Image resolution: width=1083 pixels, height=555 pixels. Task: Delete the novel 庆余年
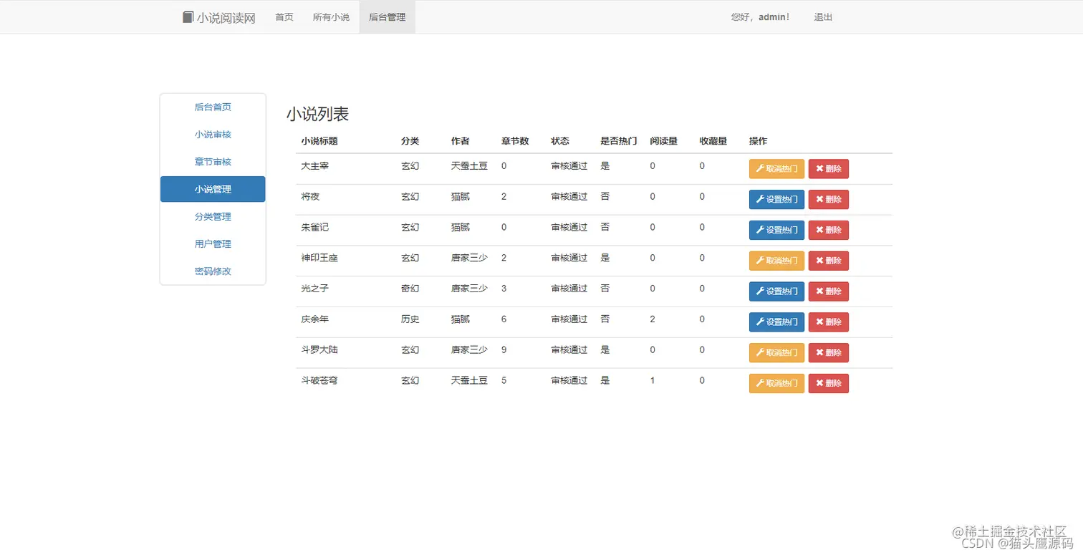[828, 322]
